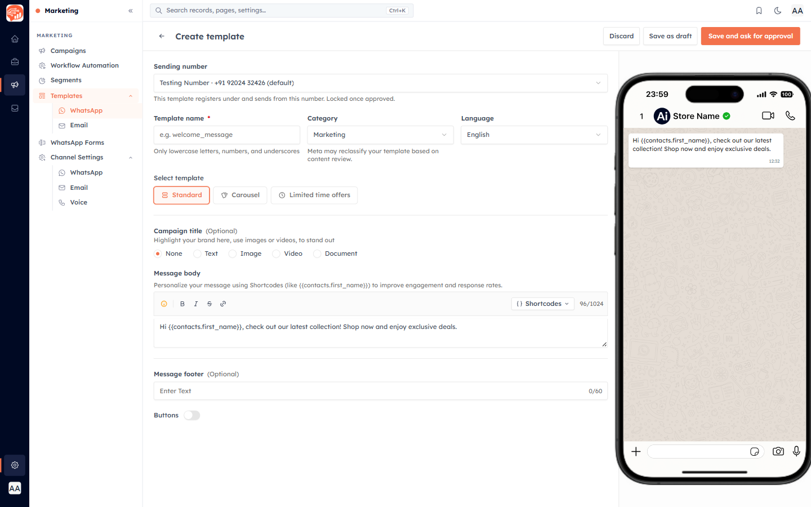Click the Template name input field
Image resolution: width=811 pixels, height=507 pixels.
pos(226,135)
